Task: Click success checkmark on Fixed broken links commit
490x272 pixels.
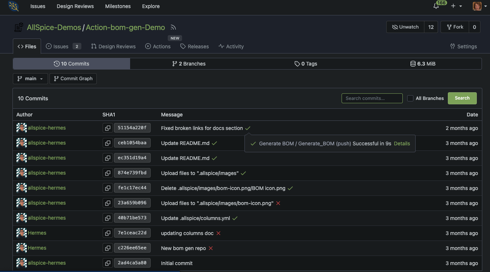Action: 248,128
